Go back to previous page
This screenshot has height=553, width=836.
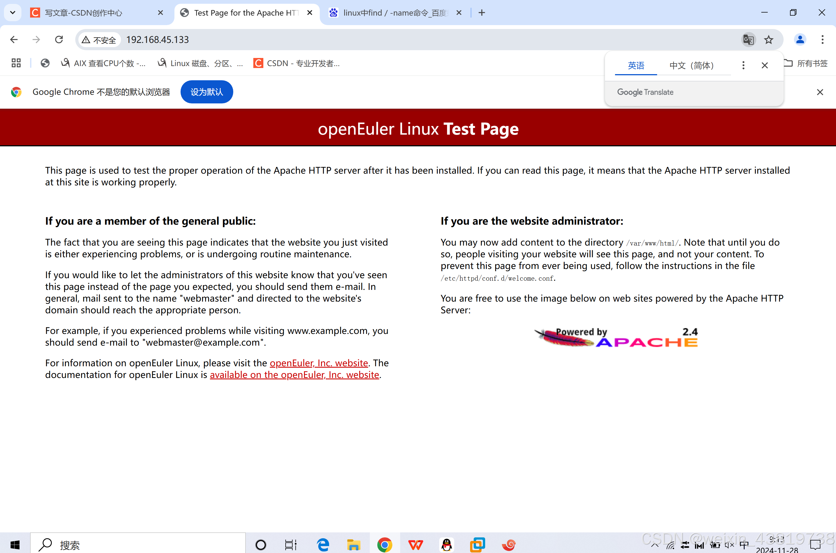click(x=14, y=40)
